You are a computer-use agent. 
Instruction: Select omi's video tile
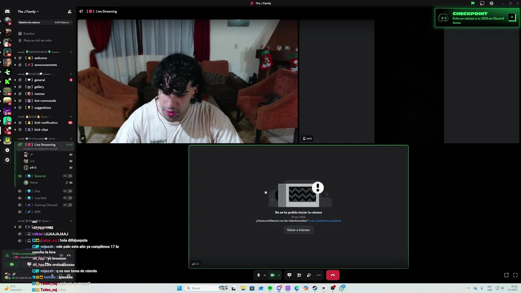click(x=337, y=81)
